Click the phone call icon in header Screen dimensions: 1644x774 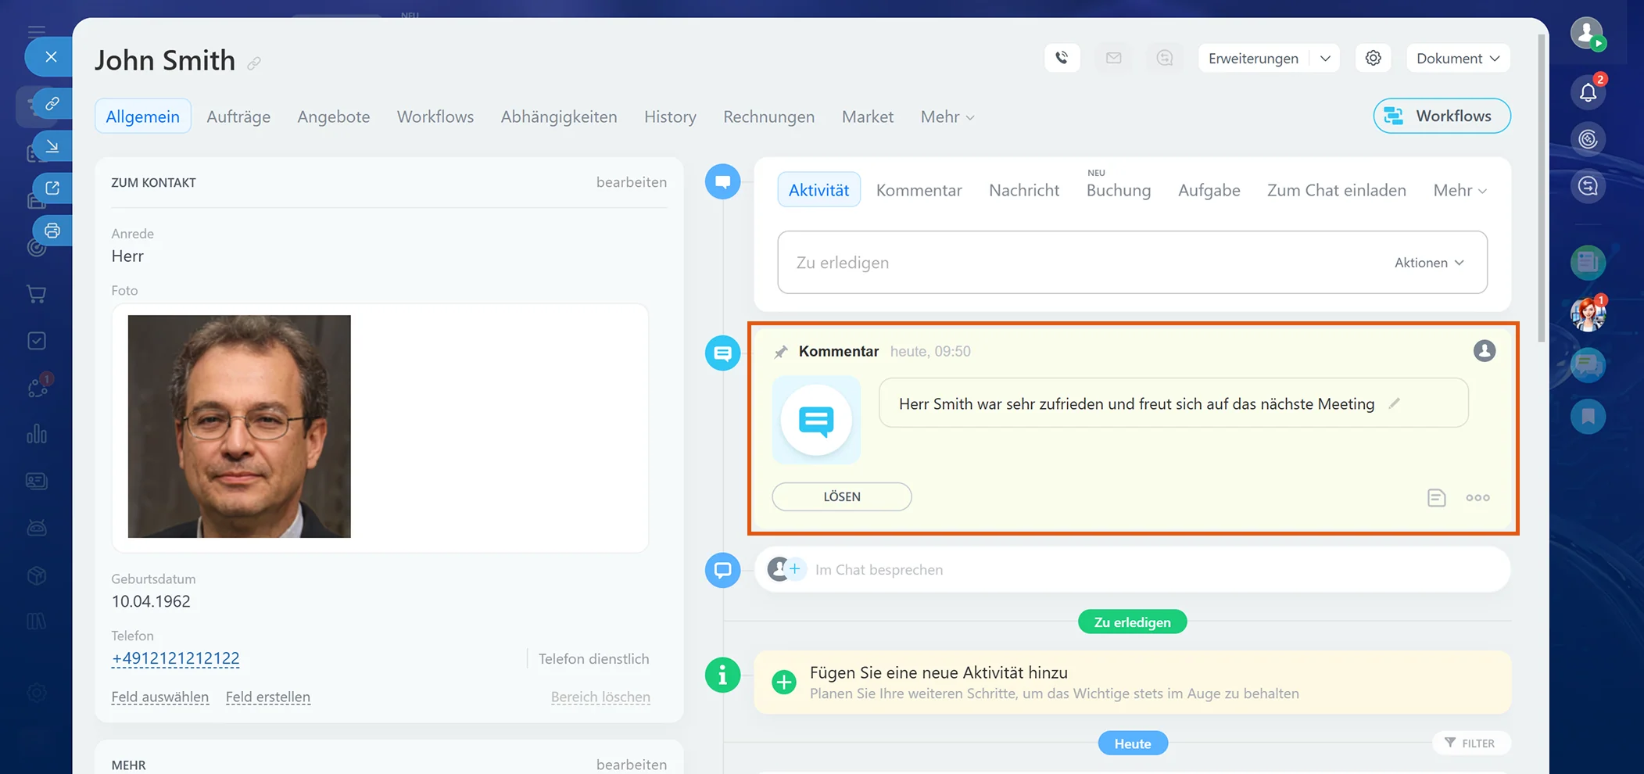[x=1062, y=58]
